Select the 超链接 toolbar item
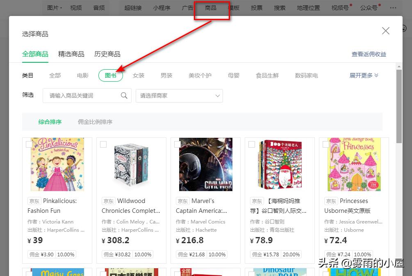The height and width of the screenshot is (276, 412). (x=133, y=8)
